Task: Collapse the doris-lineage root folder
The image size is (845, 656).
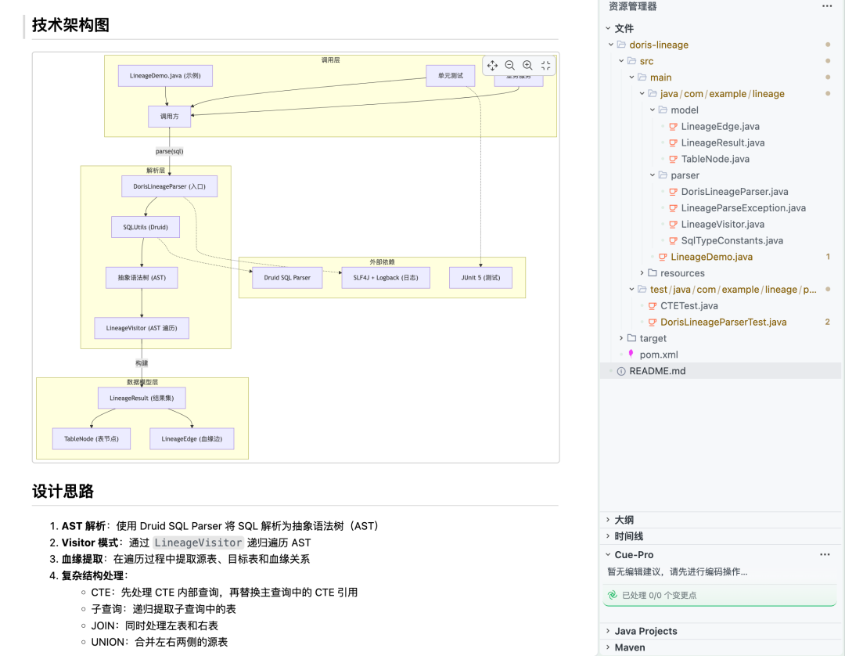Action: point(611,45)
